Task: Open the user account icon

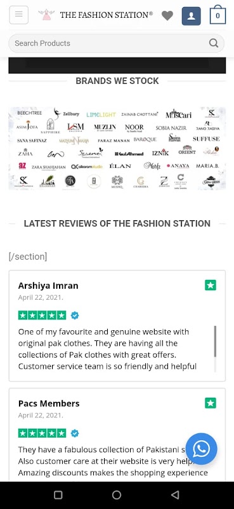Action: click(192, 16)
